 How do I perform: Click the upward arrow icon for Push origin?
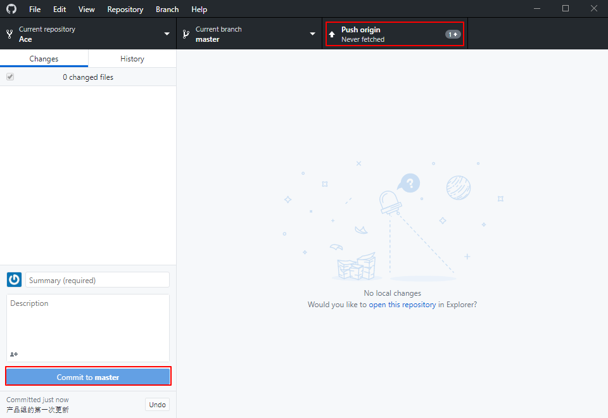tap(332, 34)
